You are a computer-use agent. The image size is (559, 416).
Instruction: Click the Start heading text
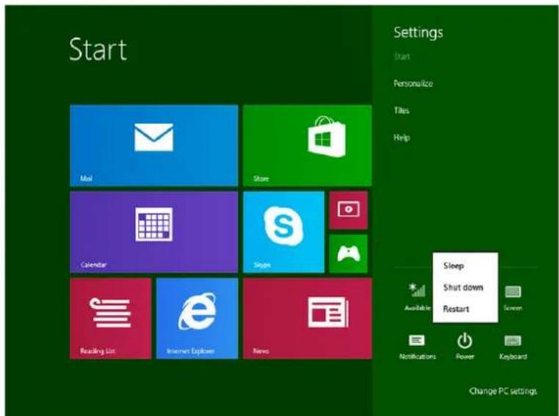98,50
